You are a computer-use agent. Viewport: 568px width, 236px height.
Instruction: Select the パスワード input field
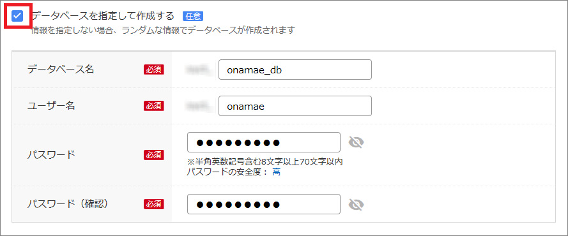[264, 142]
